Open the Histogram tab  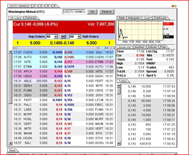[134, 18]
